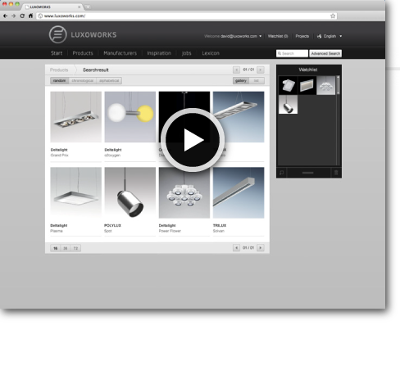This screenshot has width=400, height=370.
Task: Click the Watchlist trash icon
Action: 336,173
